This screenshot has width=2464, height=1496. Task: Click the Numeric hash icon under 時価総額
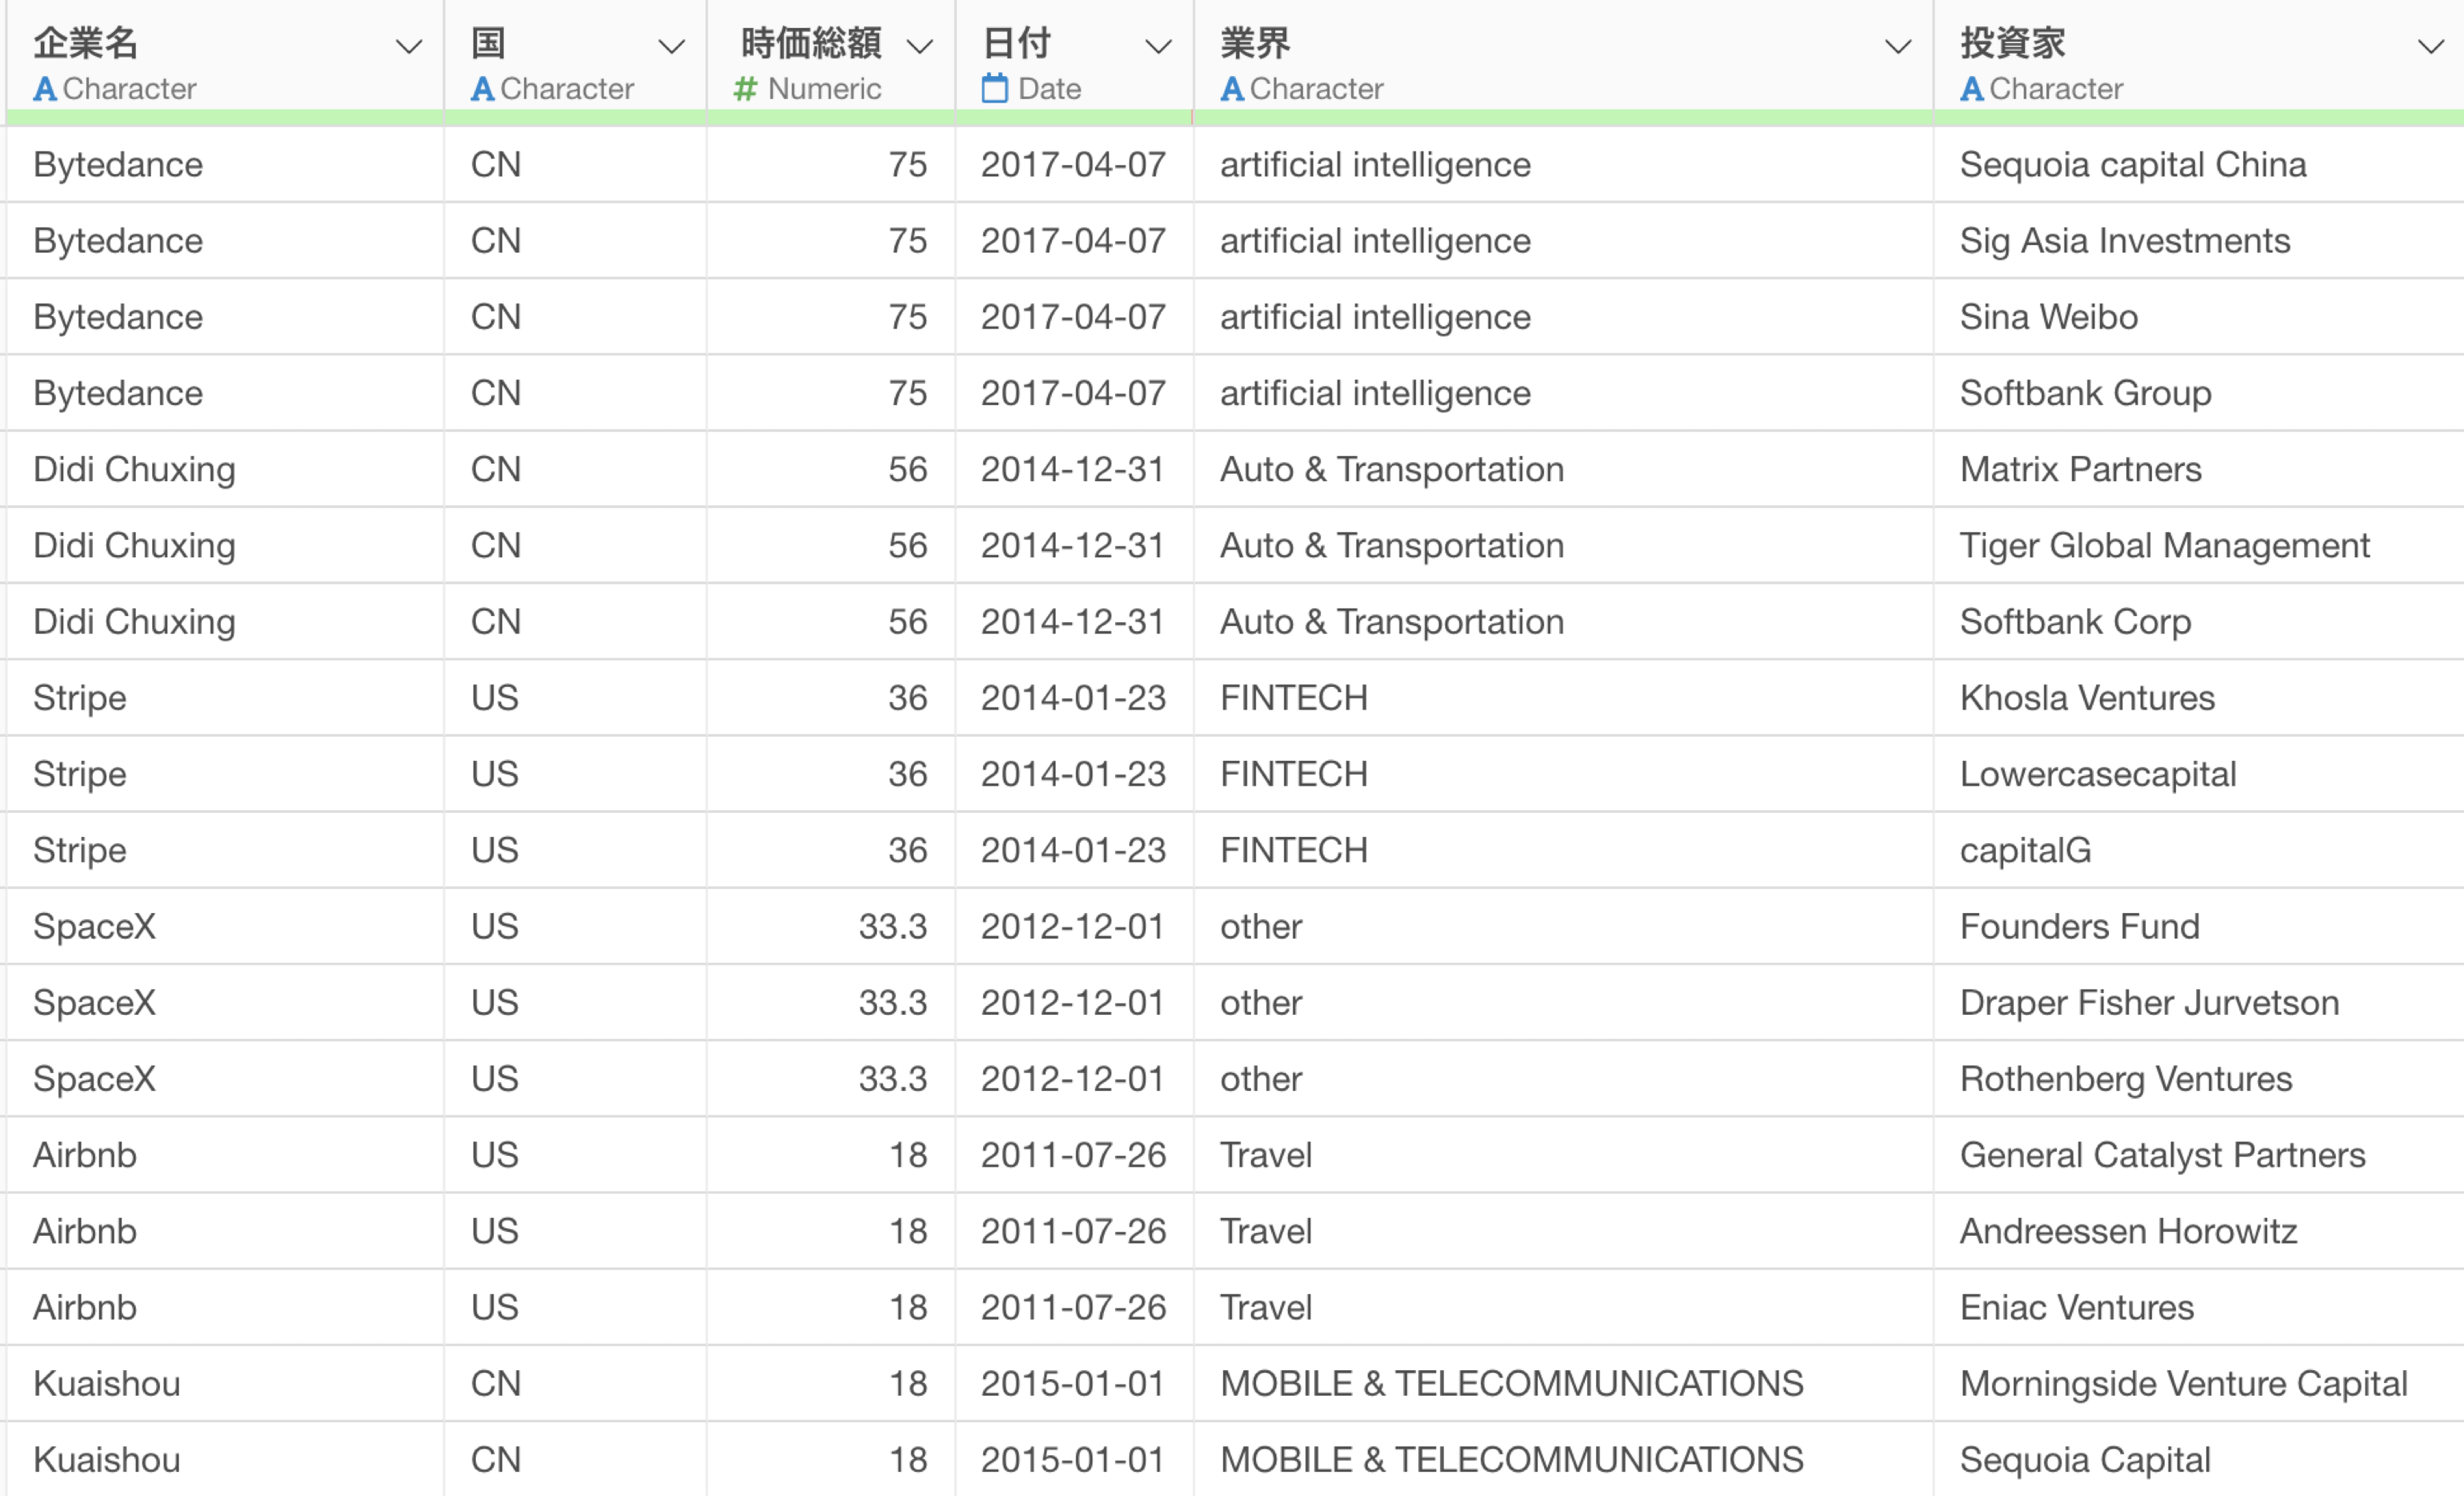click(745, 89)
